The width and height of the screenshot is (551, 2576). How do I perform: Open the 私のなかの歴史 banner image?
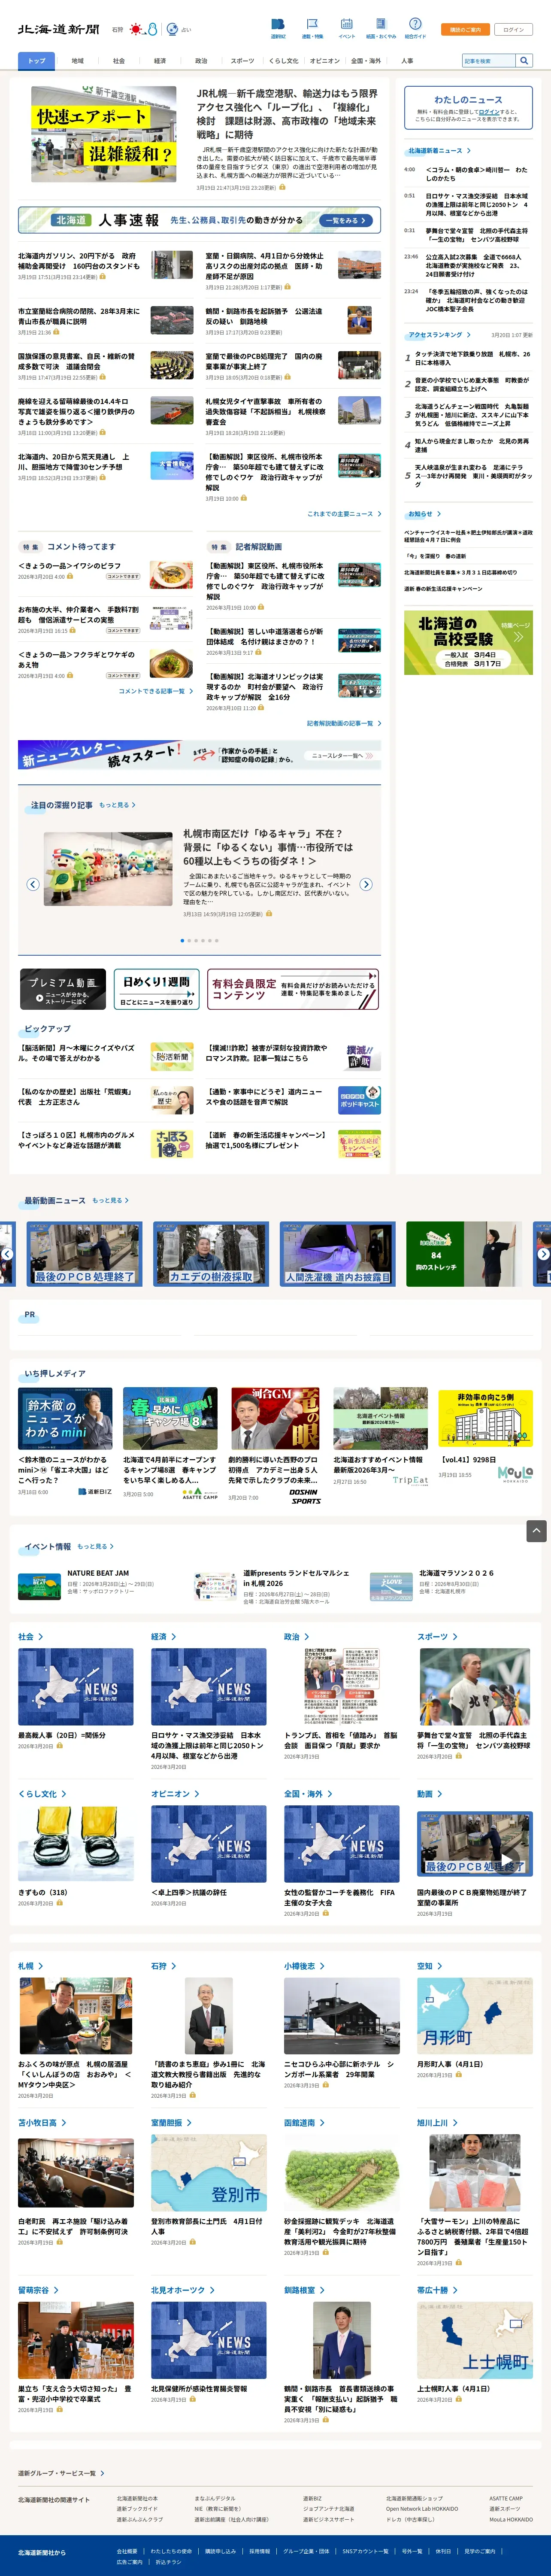click(172, 1100)
